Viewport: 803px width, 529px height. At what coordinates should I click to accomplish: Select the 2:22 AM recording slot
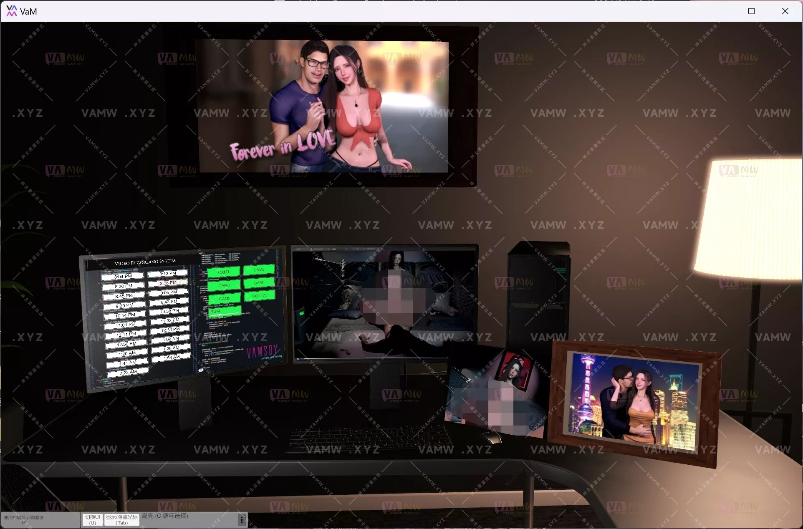click(x=128, y=372)
